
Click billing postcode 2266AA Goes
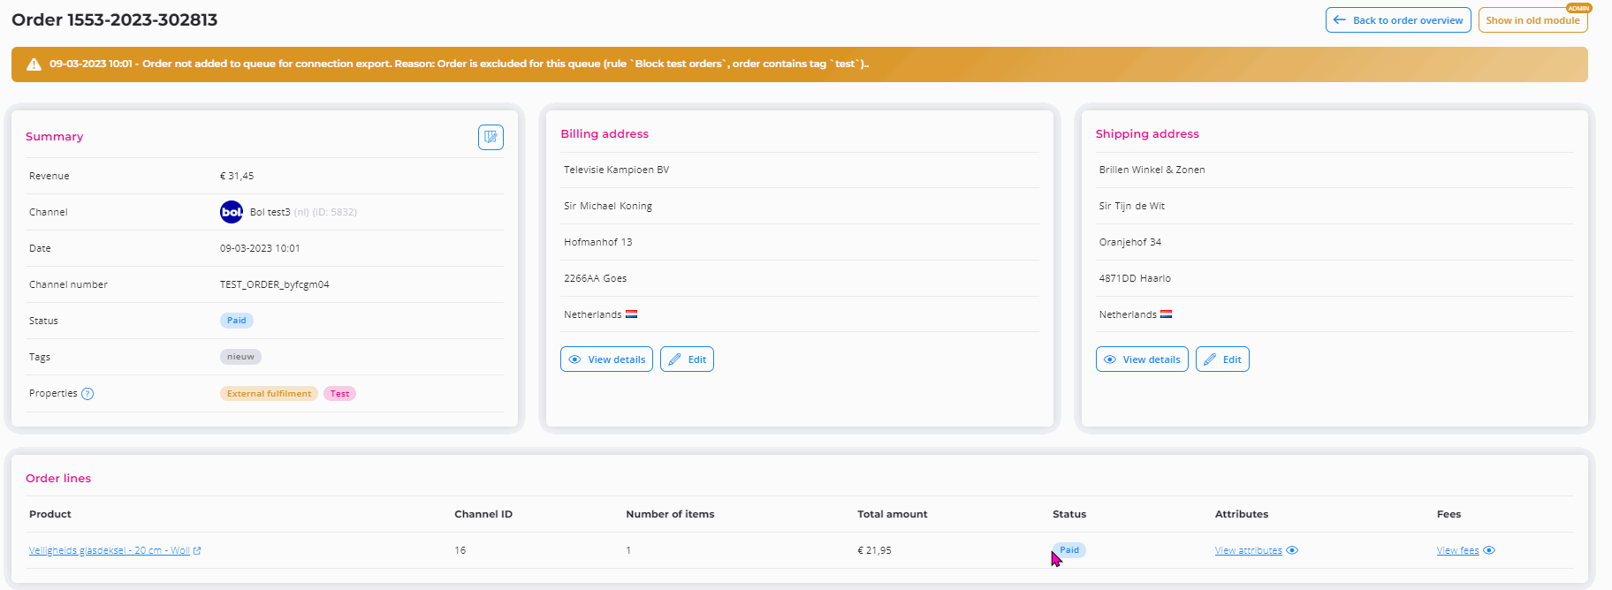596,278
